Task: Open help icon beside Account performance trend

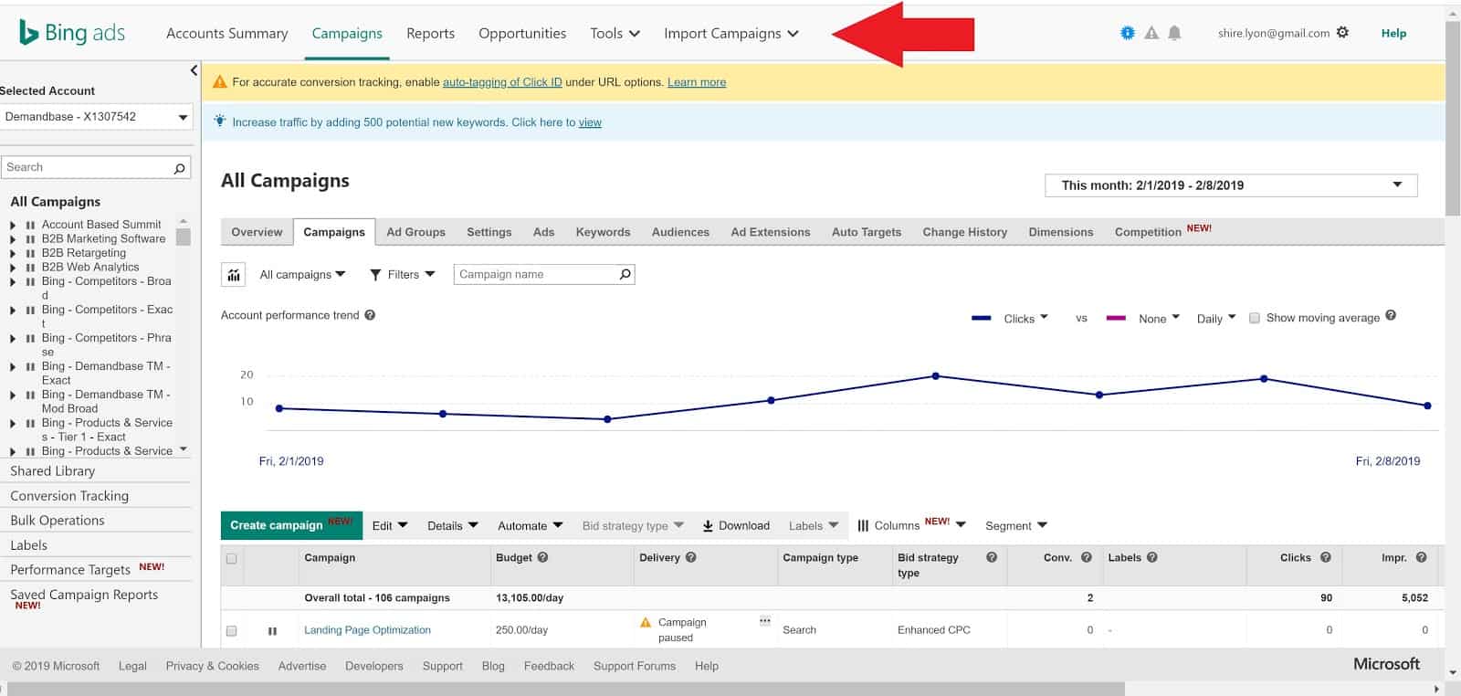Action: pos(370,315)
